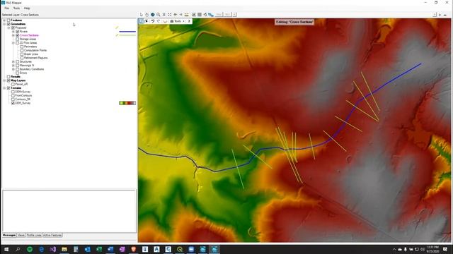This screenshot has height=254, width=453.
Task: Click the green Cross Sections line symbol swatch
Action: [127, 35]
